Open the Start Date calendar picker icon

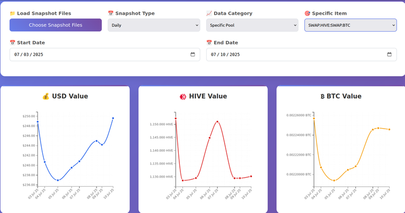192,54
